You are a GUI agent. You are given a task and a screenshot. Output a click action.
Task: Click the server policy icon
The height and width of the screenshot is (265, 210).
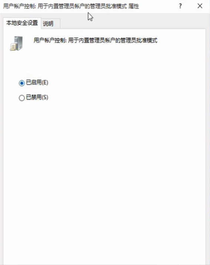coord(16,43)
